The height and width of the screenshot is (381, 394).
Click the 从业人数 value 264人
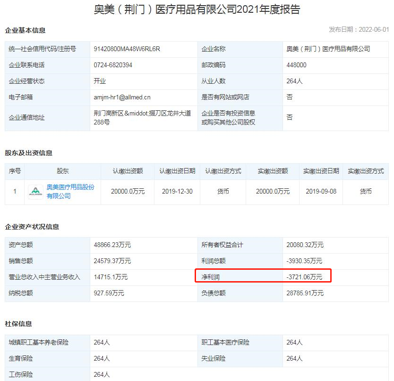(294, 81)
